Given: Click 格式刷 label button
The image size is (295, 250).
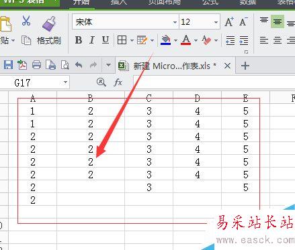Looking at the screenshot, I should [x=49, y=41].
